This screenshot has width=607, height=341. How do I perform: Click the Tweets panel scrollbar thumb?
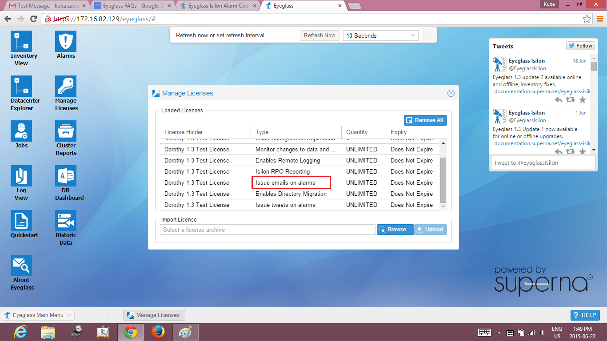click(594, 66)
